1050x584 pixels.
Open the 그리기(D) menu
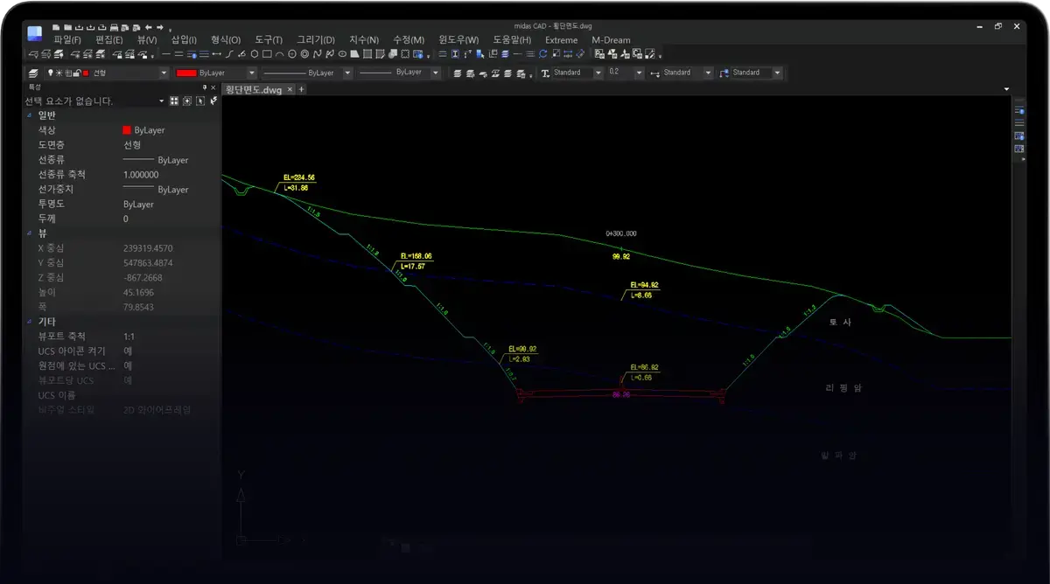[x=315, y=40]
